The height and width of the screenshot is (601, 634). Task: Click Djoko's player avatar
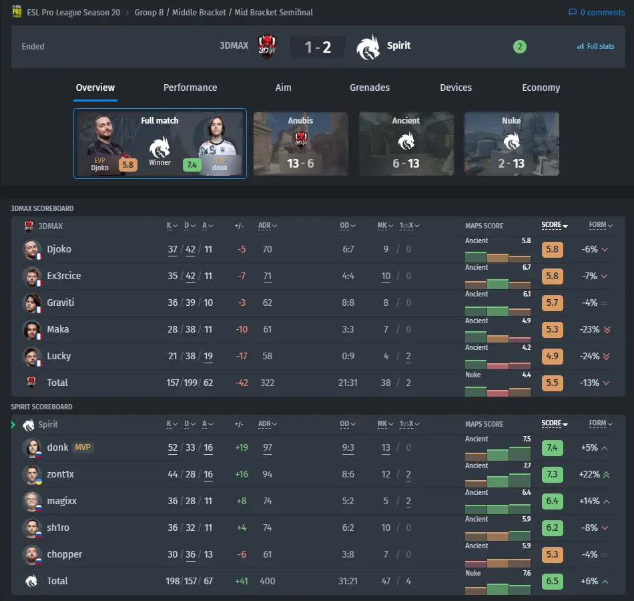tap(32, 249)
